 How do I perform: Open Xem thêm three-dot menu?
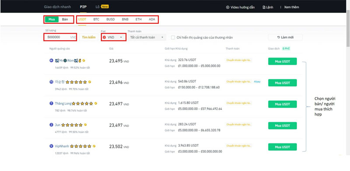[280, 7]
